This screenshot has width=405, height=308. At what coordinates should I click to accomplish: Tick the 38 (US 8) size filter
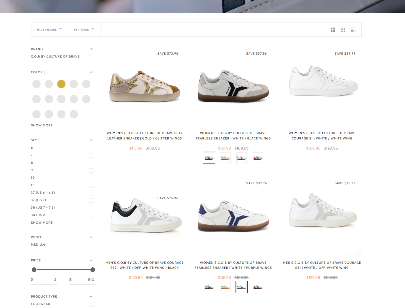91,215
